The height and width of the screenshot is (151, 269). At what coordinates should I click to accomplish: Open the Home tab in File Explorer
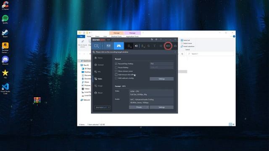(x=89, y=36)
